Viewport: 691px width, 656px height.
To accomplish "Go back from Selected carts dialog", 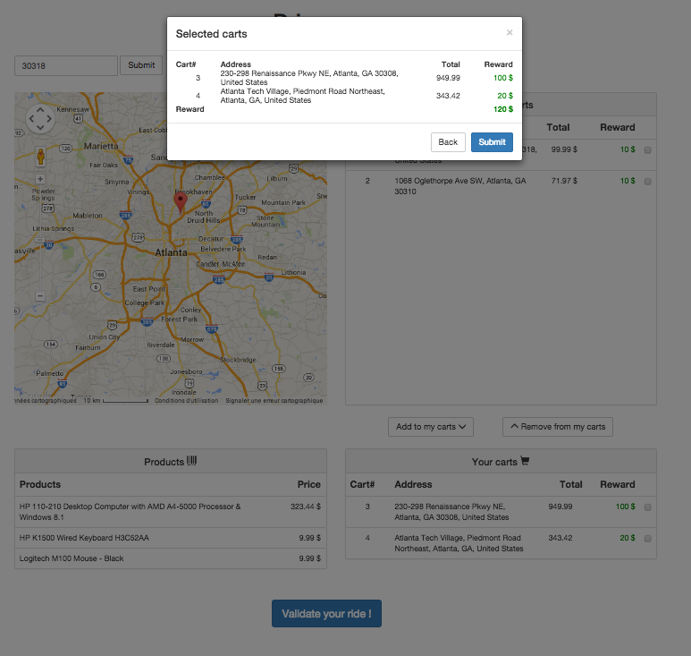I will coord(448,142).
